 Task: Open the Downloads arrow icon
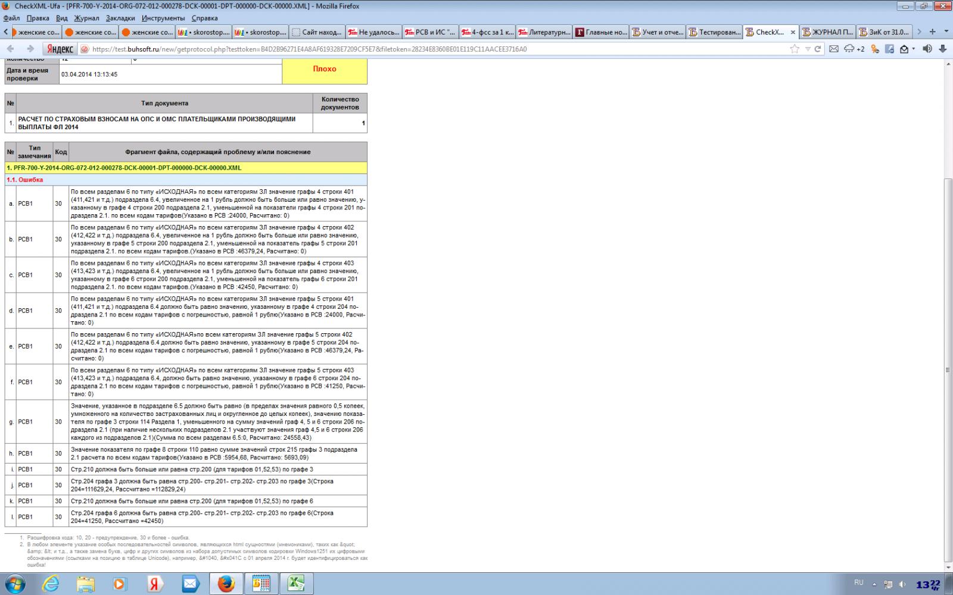point(943,49)
